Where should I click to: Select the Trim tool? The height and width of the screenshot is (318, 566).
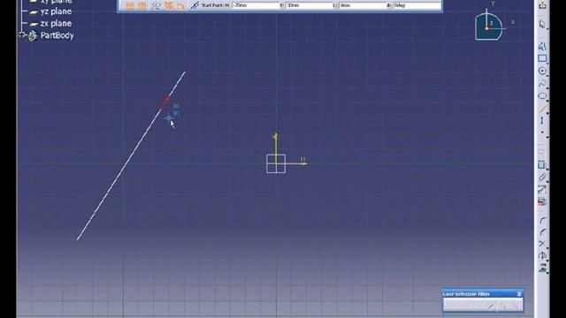click(x=542, y=244)
